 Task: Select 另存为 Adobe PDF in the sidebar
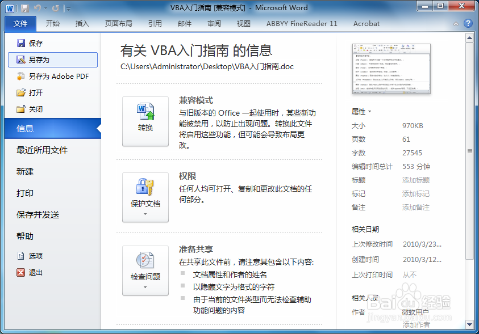[x=53, y=76]
